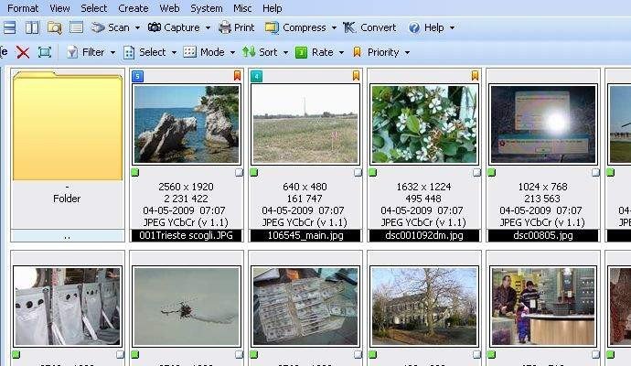
Task: Open the Compress dropdown arrow
Action: click(x=334, y=28)
